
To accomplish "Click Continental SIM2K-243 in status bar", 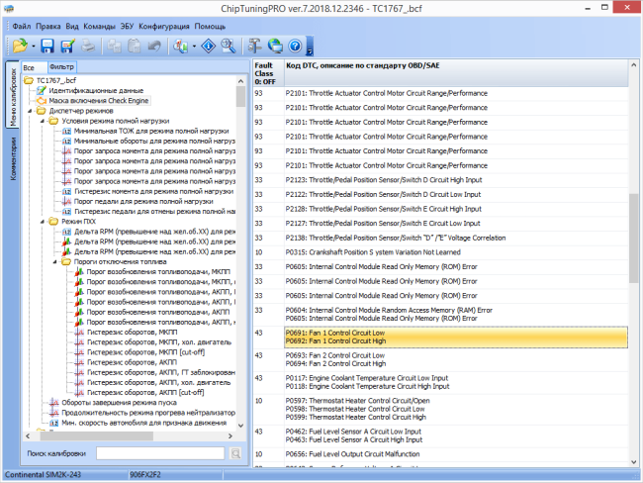I will coord(44,475).
